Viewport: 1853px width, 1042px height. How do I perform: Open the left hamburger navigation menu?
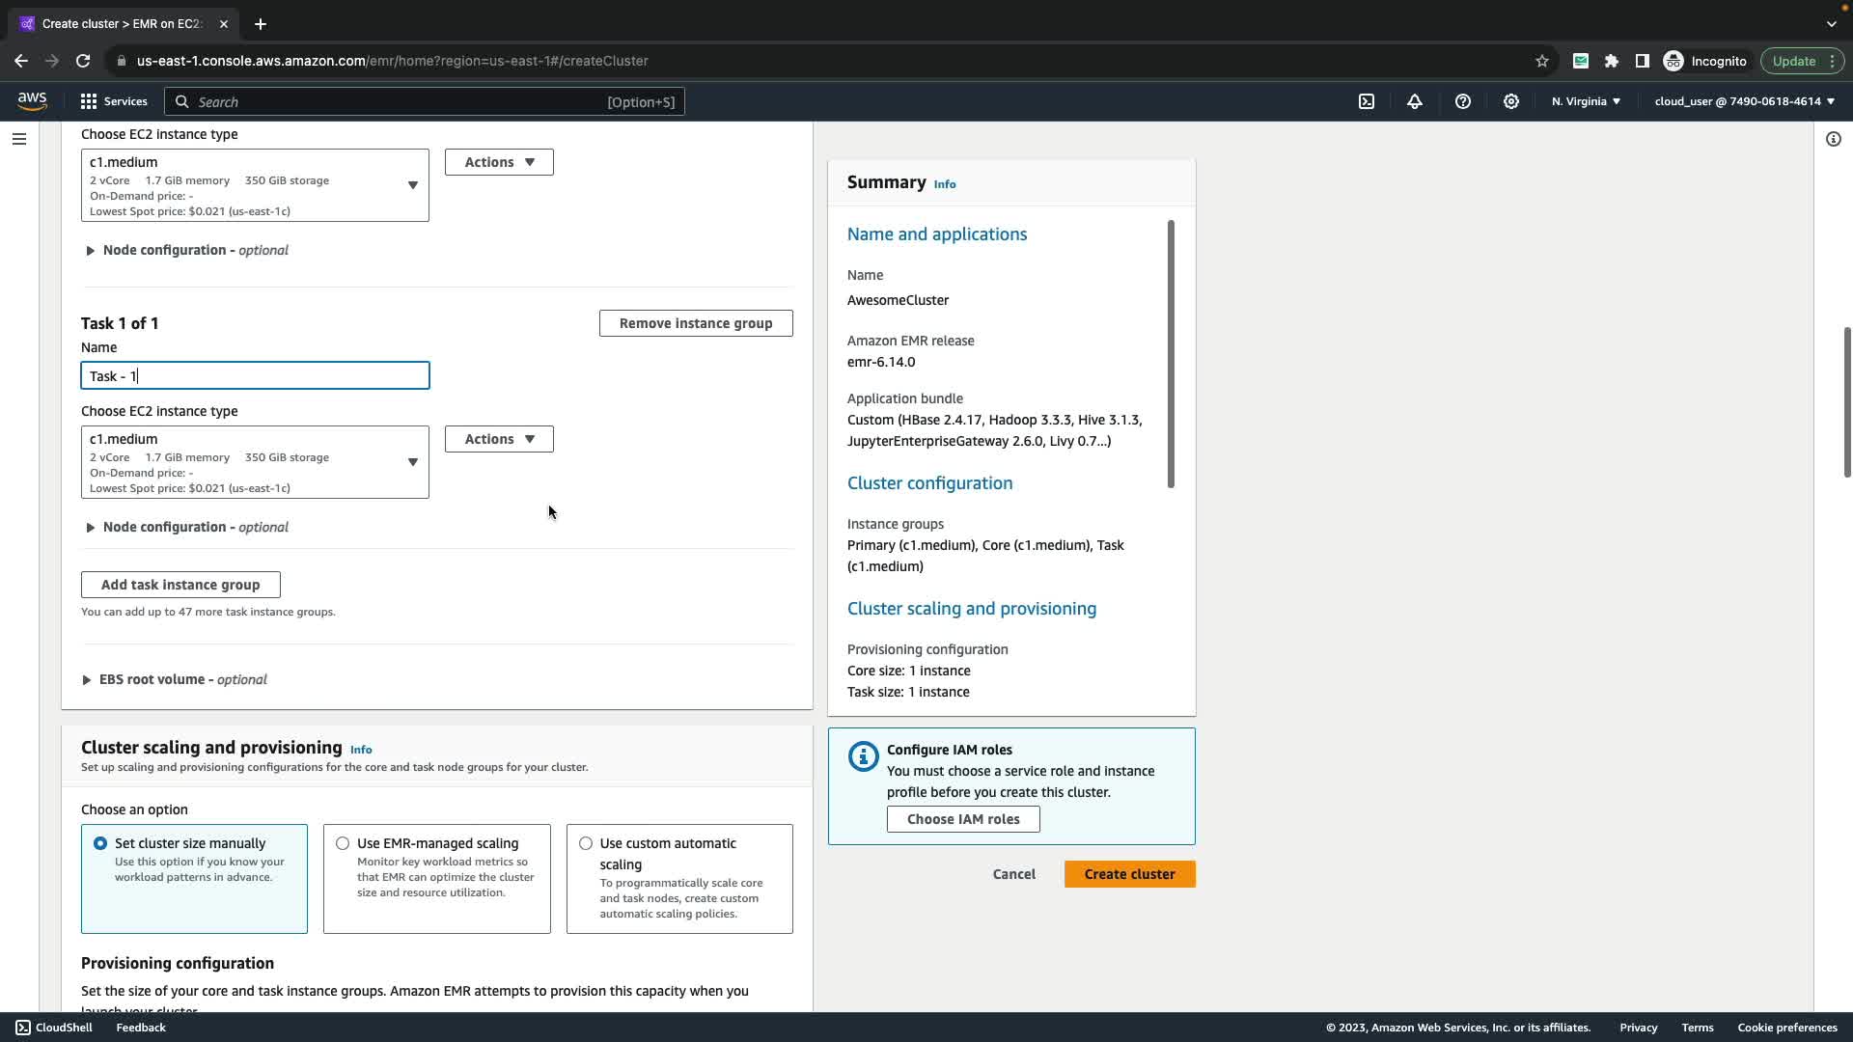tap(18, 139)
